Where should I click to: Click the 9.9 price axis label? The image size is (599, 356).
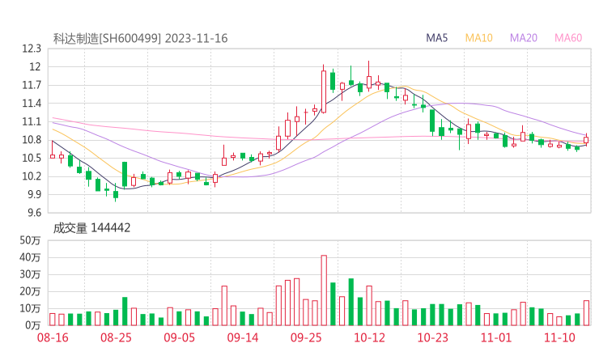(x=34, y=194)
